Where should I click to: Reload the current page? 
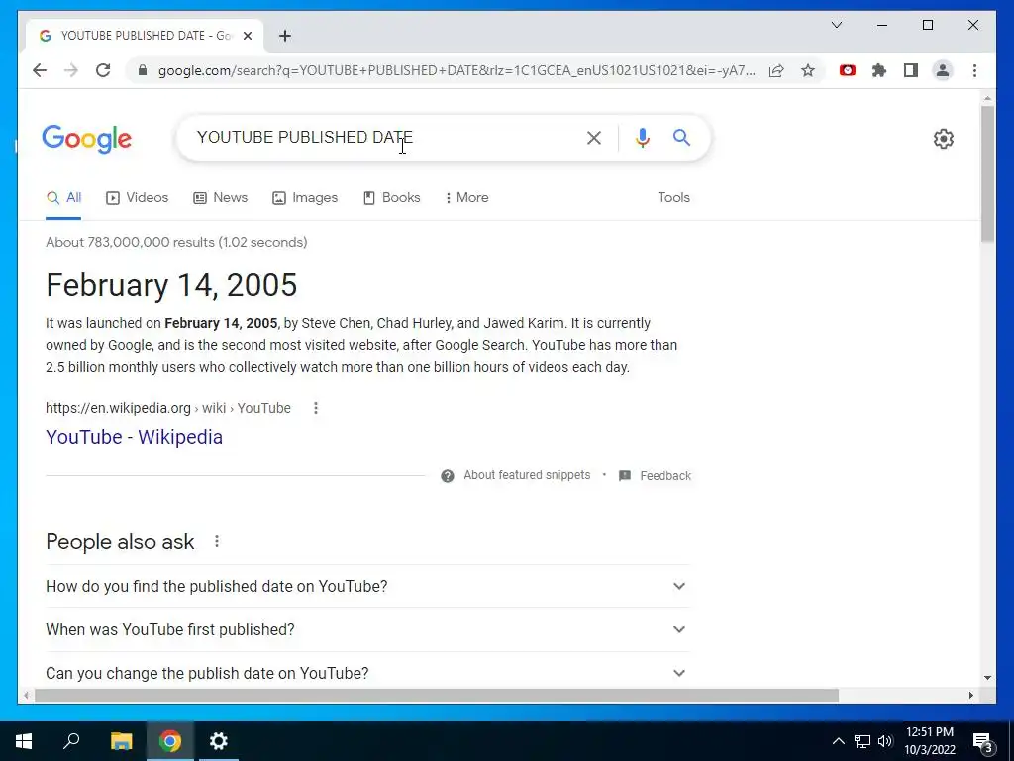(x=103, y=70)
